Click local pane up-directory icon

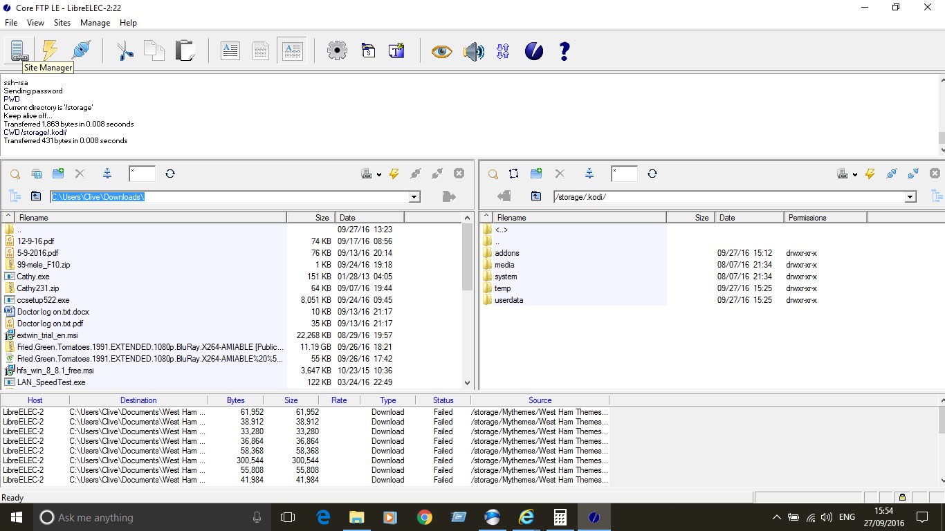36,196
